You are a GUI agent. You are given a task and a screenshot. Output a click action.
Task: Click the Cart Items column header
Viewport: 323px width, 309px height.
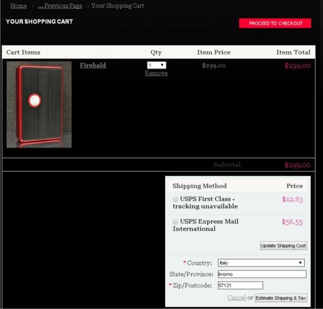pyautogui.click(x=23, y=52)
